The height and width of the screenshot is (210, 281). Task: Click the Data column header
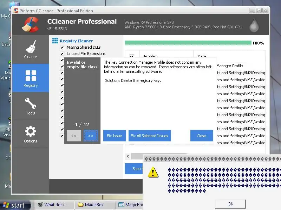click(x=229, y=56)
